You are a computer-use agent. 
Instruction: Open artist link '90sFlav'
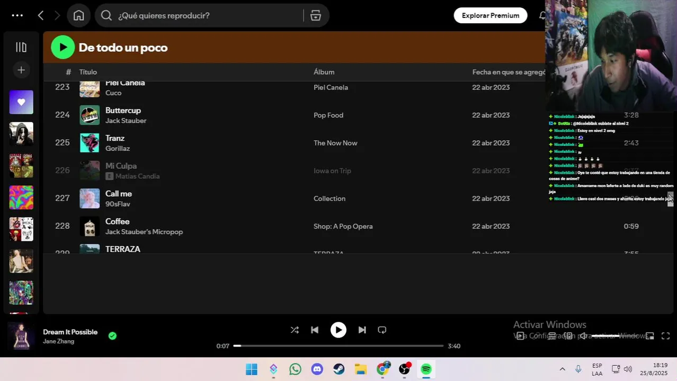coord(118,204)
